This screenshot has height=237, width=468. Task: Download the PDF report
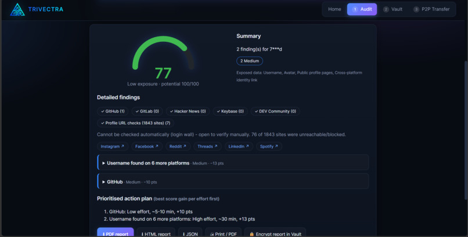tap(115, 233)
